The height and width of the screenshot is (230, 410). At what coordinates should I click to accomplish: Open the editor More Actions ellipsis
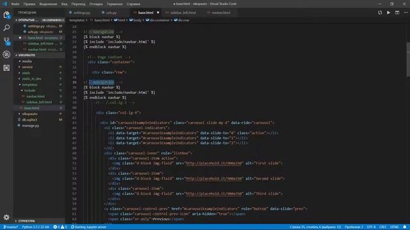[x=406, y=13]
